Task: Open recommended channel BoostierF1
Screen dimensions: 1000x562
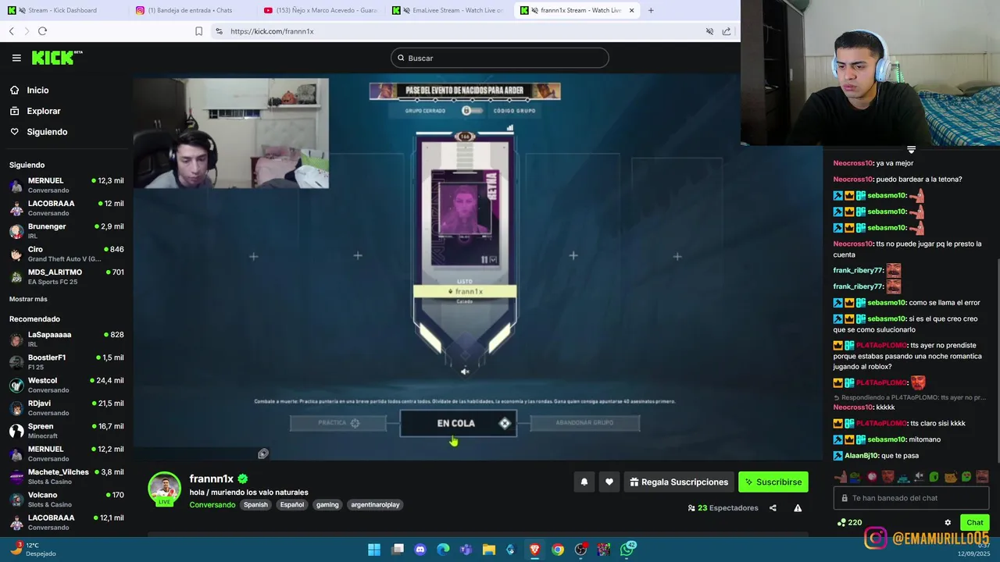Action: click(66, 362)
